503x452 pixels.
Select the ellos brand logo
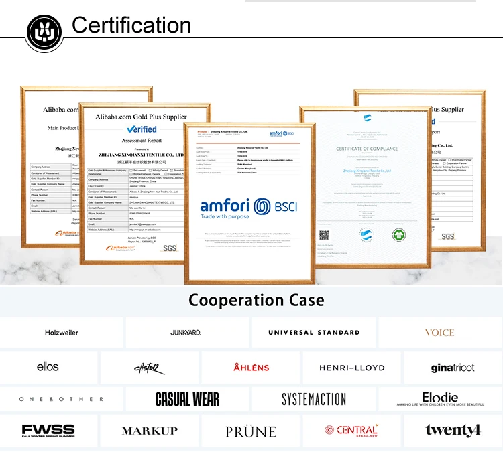(48, 367)
